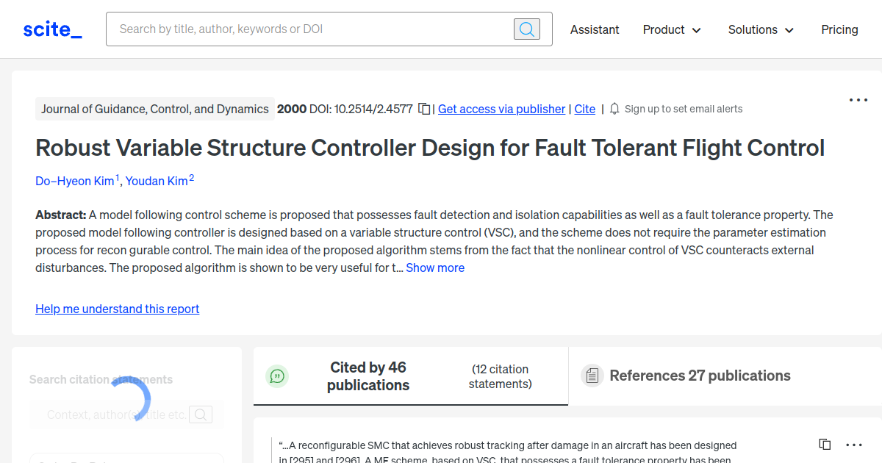Copy the DOI using the copy icon
Screen dimensions: 882x463
pos(424,108)
